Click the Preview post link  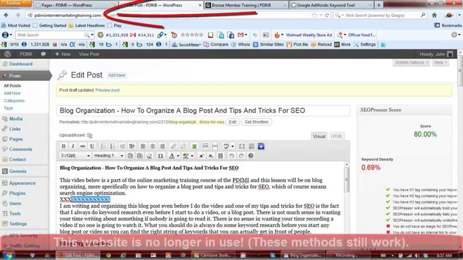point(108,90)
